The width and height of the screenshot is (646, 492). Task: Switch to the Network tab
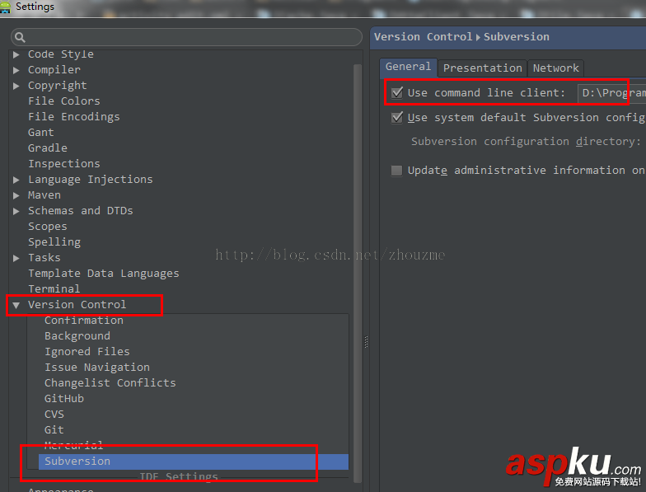555,68
